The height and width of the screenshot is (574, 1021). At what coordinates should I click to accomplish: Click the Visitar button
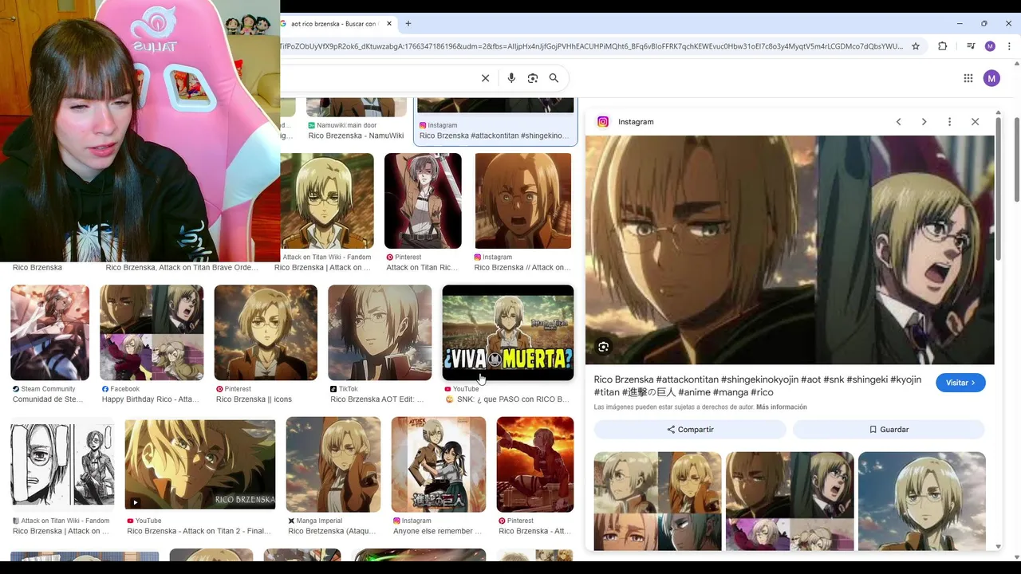[x=960, y=383]
